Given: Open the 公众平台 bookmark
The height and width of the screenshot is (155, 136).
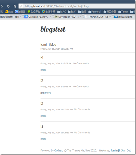Looking at the screenshot, I should point(34,11).
